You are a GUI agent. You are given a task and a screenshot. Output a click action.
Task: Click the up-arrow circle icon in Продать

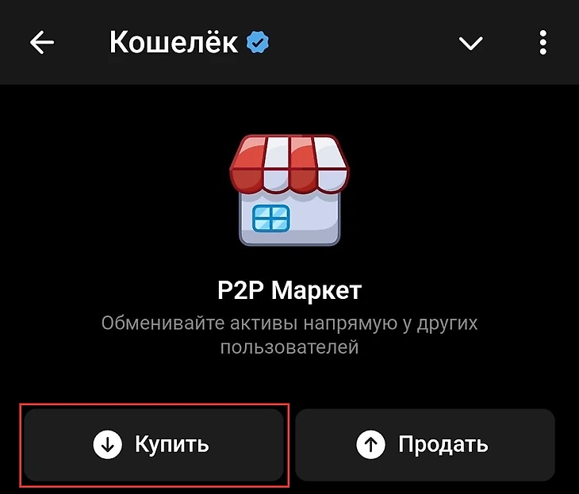click(370, 444)
